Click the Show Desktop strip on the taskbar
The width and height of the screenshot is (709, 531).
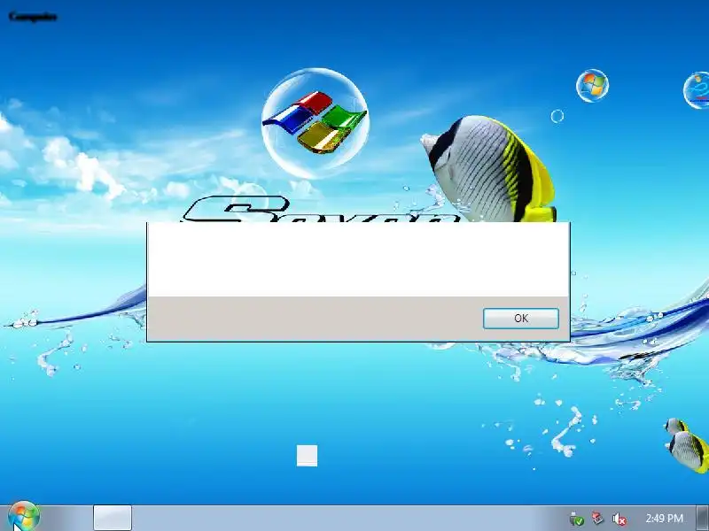[x=703, y=518]
